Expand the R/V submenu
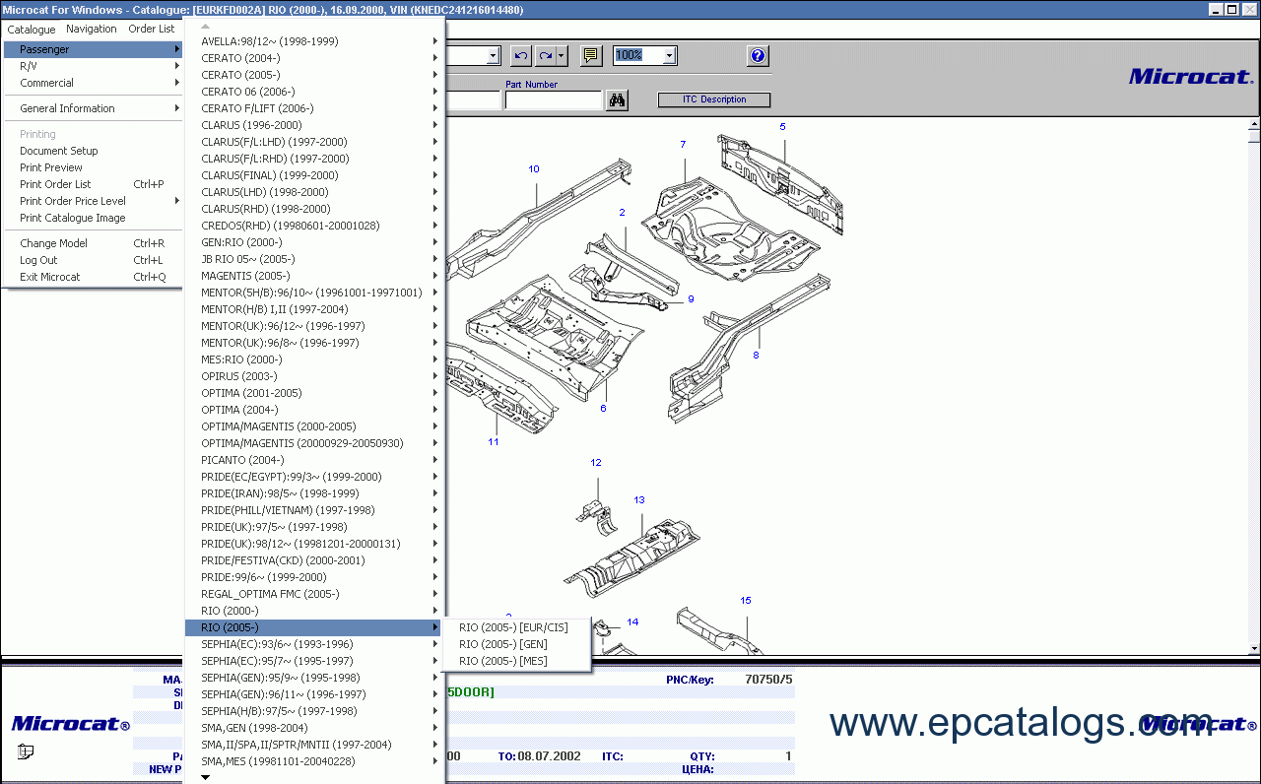Viewport: 1261px width, 784px height. (93, 66)
